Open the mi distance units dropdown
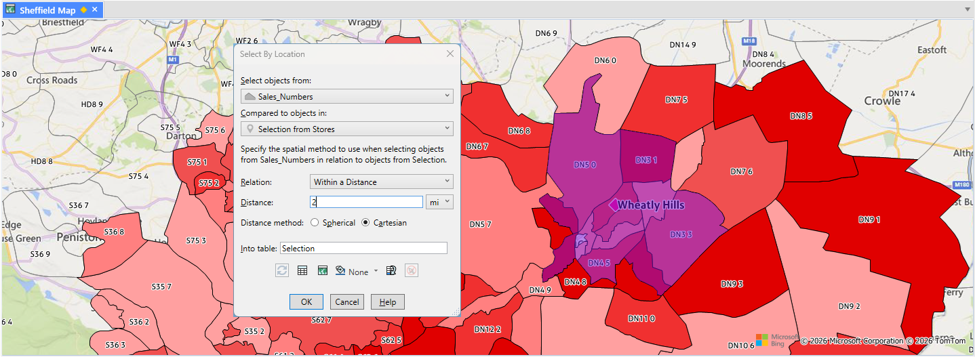Screen dimensions: 975x357 pos(439,202)
